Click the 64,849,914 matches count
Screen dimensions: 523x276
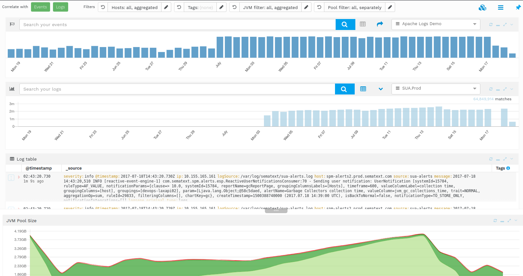coord(483,99)
